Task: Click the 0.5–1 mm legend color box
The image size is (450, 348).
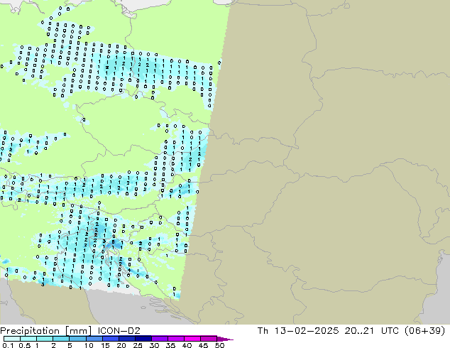Action: 28,339
